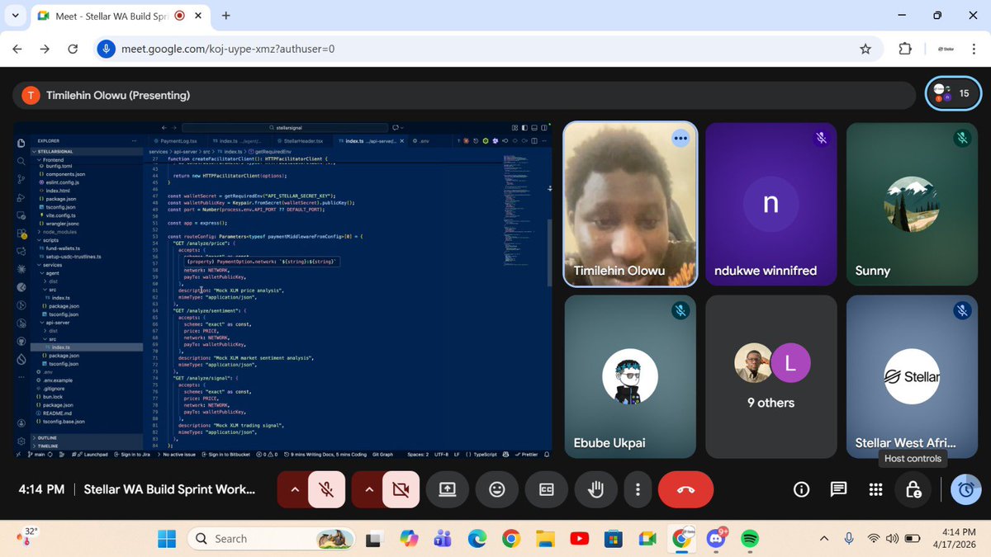Open the chat with everyone panel
The width and height of the screenshot is (991, 557).
(838, 489)
